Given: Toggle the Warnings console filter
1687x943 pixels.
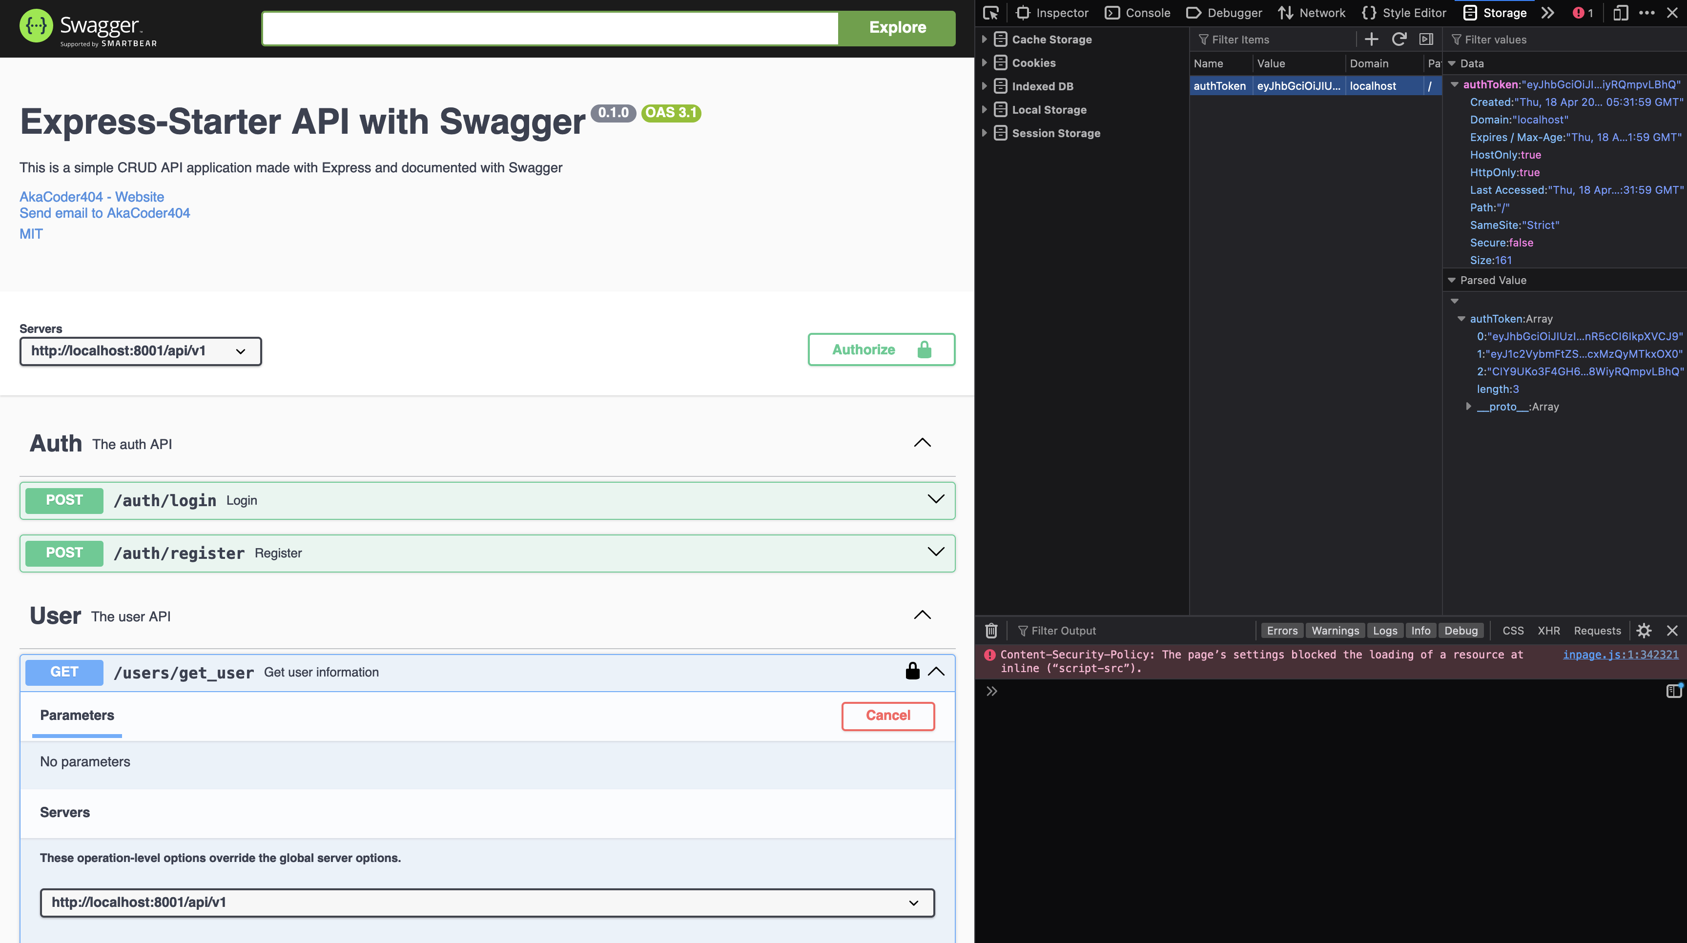Looking at the screenshot, I should tap(1336, 631).
